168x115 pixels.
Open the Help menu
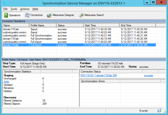35,9
